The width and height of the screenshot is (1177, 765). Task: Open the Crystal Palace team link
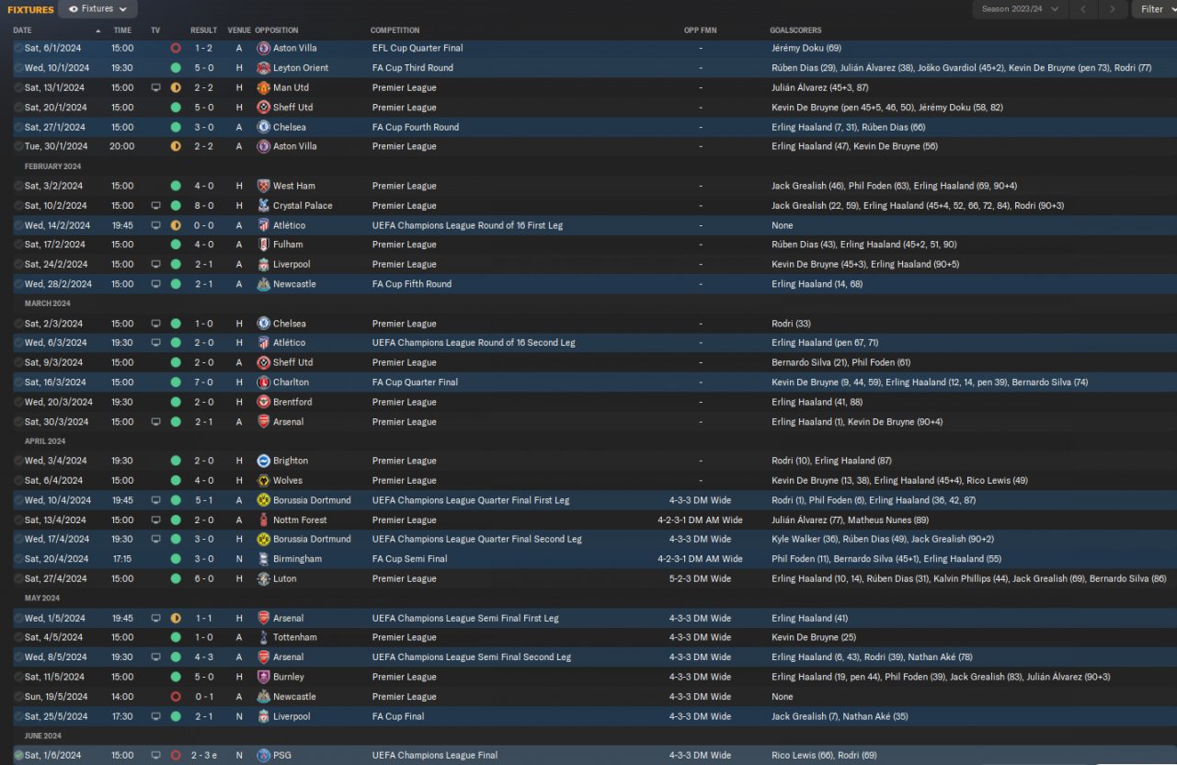pyautogui.click(x=303, y=206)
